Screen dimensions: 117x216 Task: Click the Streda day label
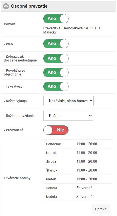tap(51, 162)
